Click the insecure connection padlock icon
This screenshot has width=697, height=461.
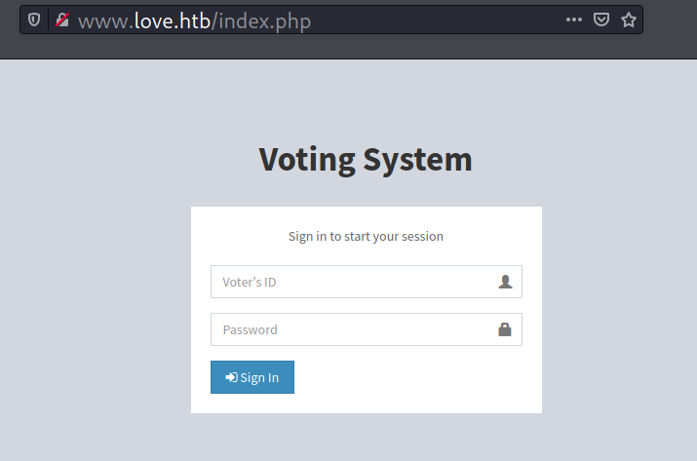(x=61, y=19)
